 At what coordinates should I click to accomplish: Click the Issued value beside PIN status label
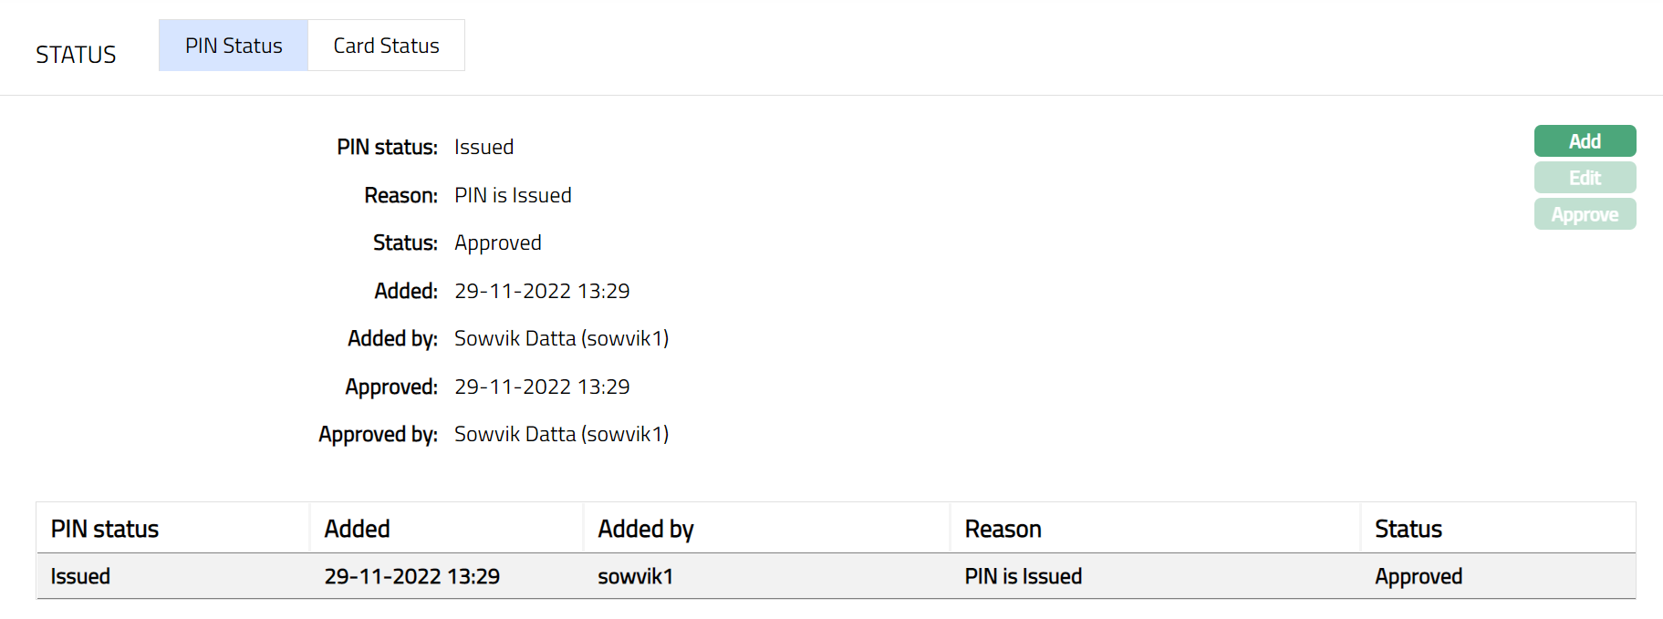click(x=483, y=147)
